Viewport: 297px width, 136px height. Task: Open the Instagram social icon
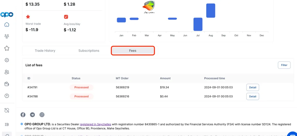tap(42, 115)
